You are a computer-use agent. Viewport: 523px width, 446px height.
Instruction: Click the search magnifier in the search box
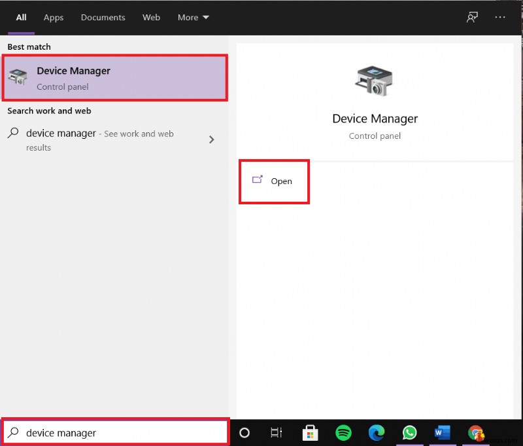(14, 432)
